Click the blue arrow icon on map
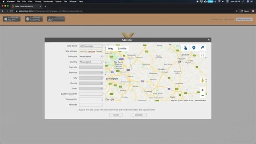256x144 pixels. coord(202,48)
